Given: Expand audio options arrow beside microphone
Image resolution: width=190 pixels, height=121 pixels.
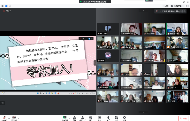Looking at the screenshot, I should (x=9, y=118).
